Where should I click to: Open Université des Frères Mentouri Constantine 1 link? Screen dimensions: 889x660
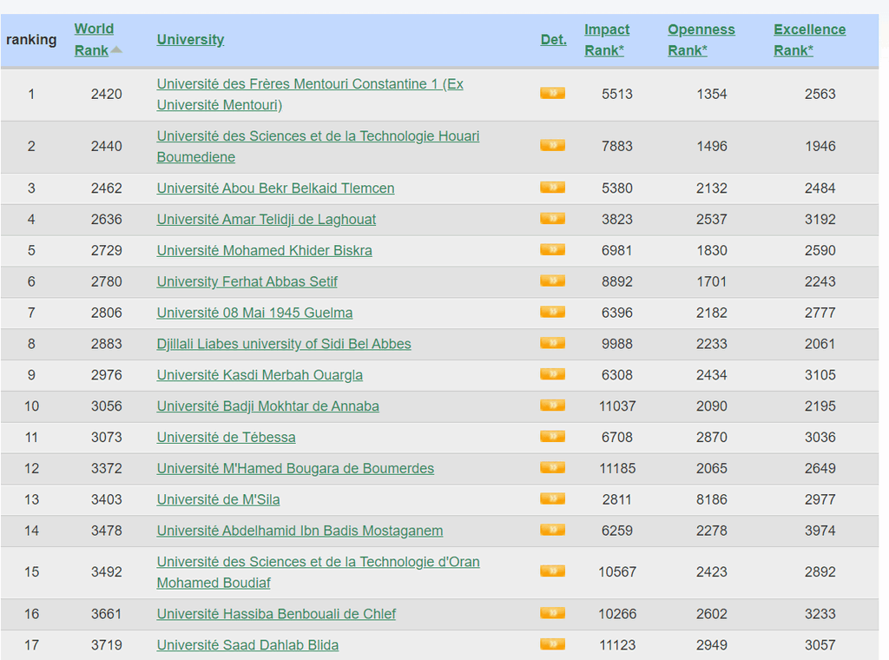pyautogui.click(x=310, y=94)
